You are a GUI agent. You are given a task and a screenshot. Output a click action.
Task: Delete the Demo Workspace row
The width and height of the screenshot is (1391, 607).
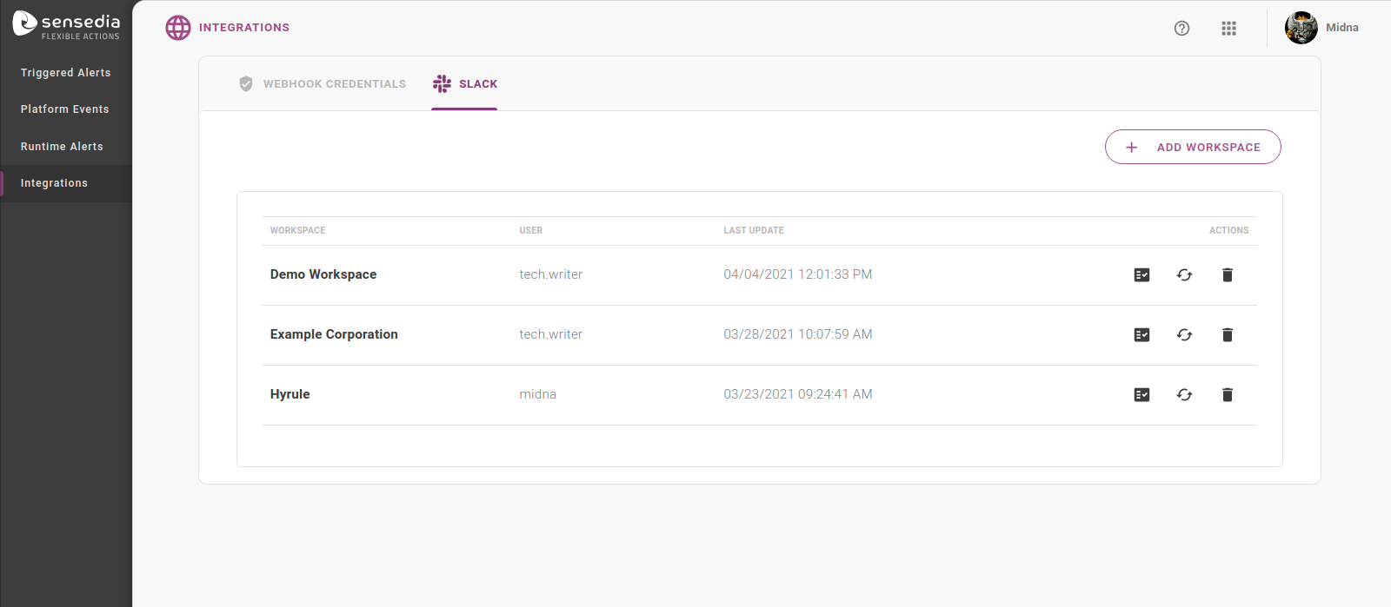[x=1227, y=275]
